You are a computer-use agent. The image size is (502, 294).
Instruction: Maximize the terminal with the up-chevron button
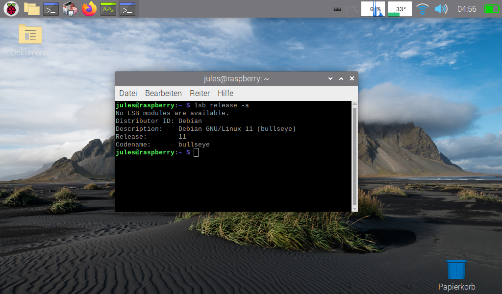pos(341,79)
